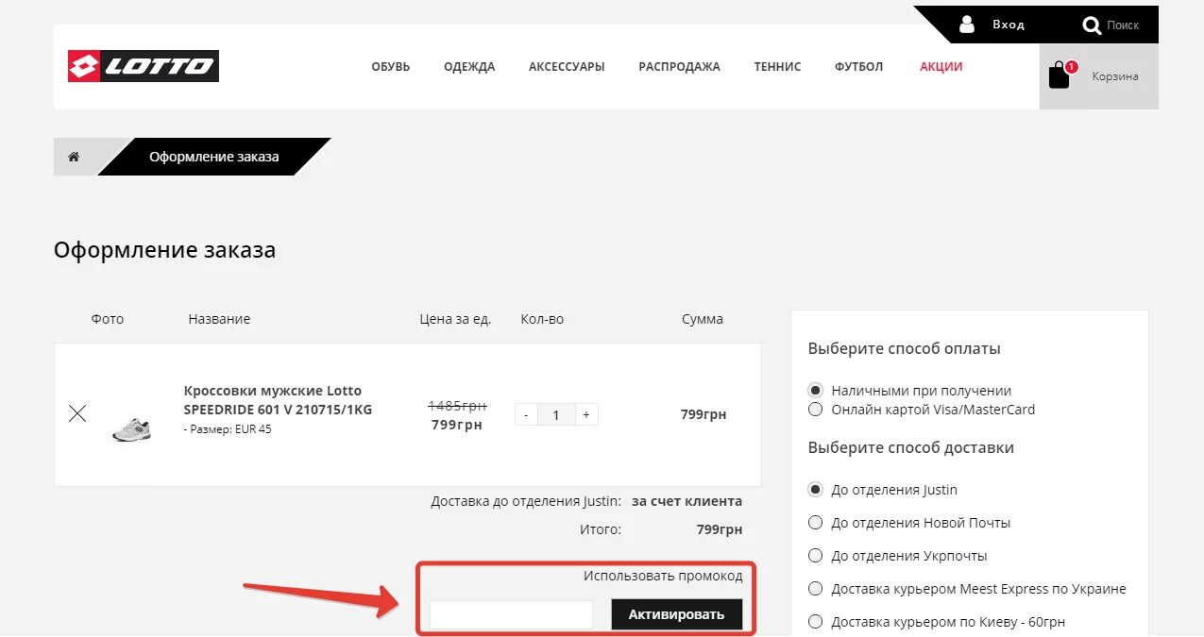Click the Активировать promo code button
This screenshot has width=1204, height=637.
(676, 614)
